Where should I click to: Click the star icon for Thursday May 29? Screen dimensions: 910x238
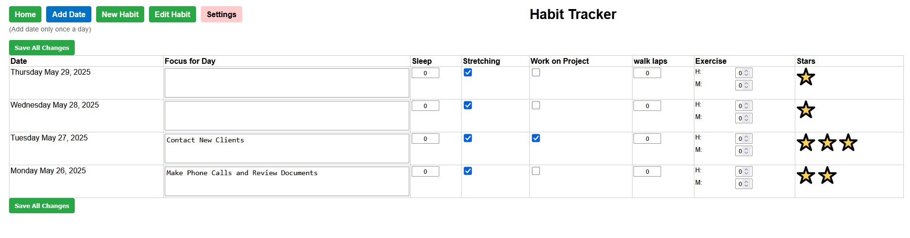point(806,77)
